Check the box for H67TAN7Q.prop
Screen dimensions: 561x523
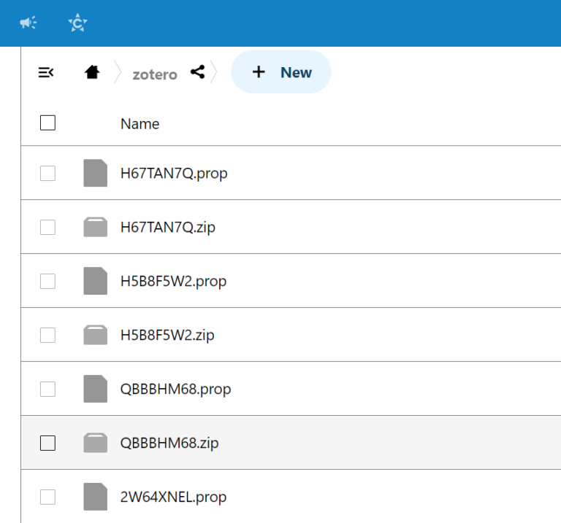(47, 174)
